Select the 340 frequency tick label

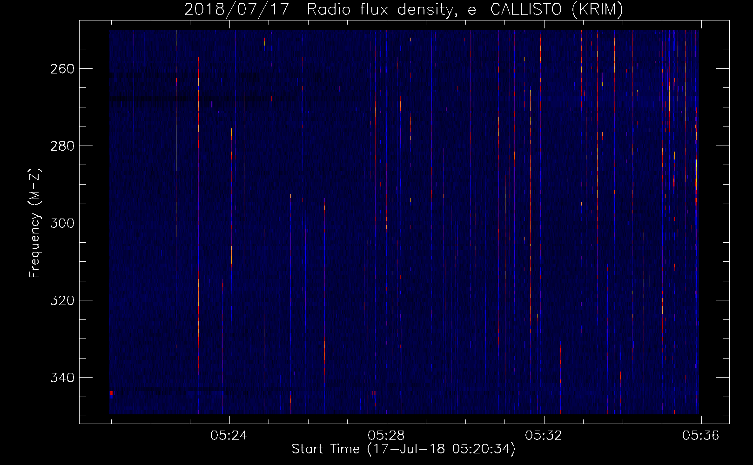tap(62, 378)
